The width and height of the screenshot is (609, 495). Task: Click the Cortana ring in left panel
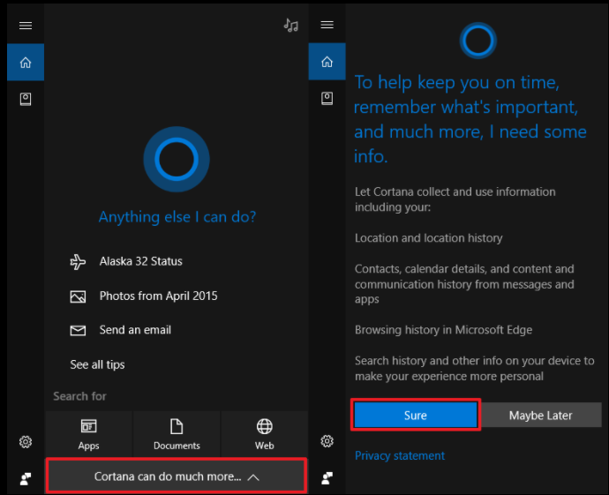(177, 159)
